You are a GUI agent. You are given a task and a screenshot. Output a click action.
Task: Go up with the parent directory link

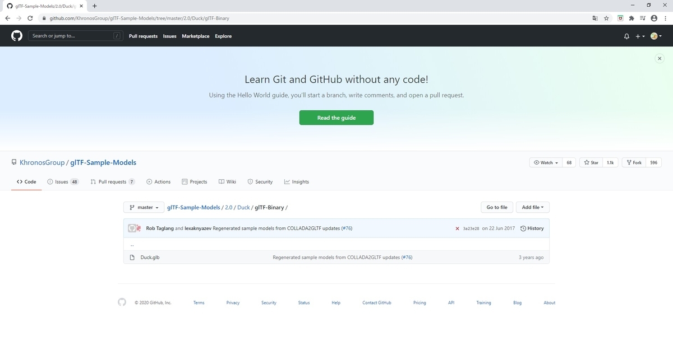click(x=132, y=245)
